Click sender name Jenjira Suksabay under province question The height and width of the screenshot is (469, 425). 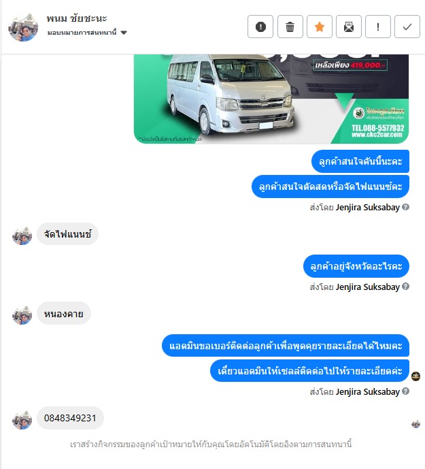coord(368,287)
